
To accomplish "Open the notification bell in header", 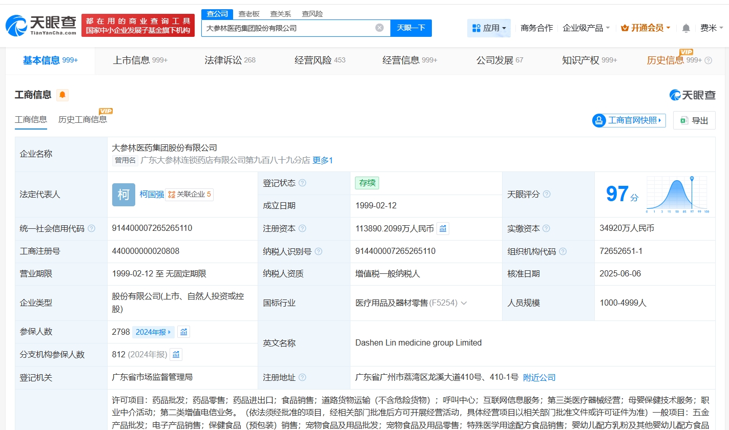I will pos(686,28).
